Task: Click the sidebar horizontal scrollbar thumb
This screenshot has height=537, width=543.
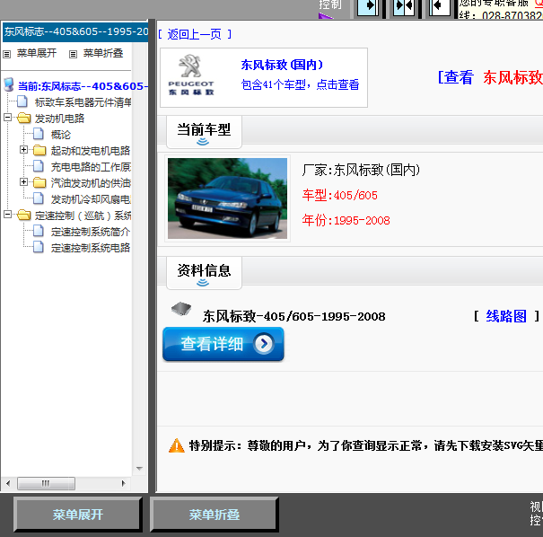Action: pyautogui.click(x=46, y=483)
